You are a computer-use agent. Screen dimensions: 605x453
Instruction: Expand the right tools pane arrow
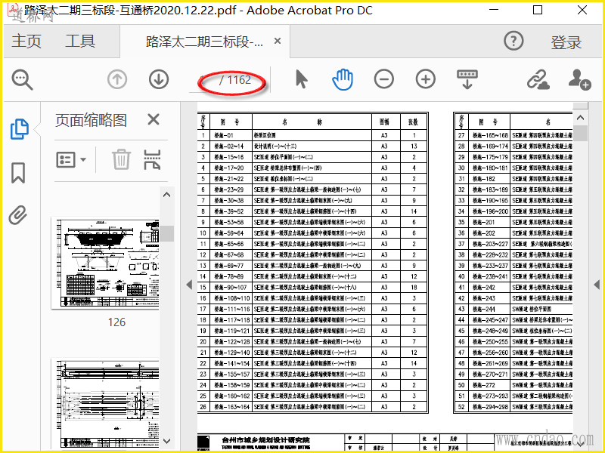click(597, 285)
